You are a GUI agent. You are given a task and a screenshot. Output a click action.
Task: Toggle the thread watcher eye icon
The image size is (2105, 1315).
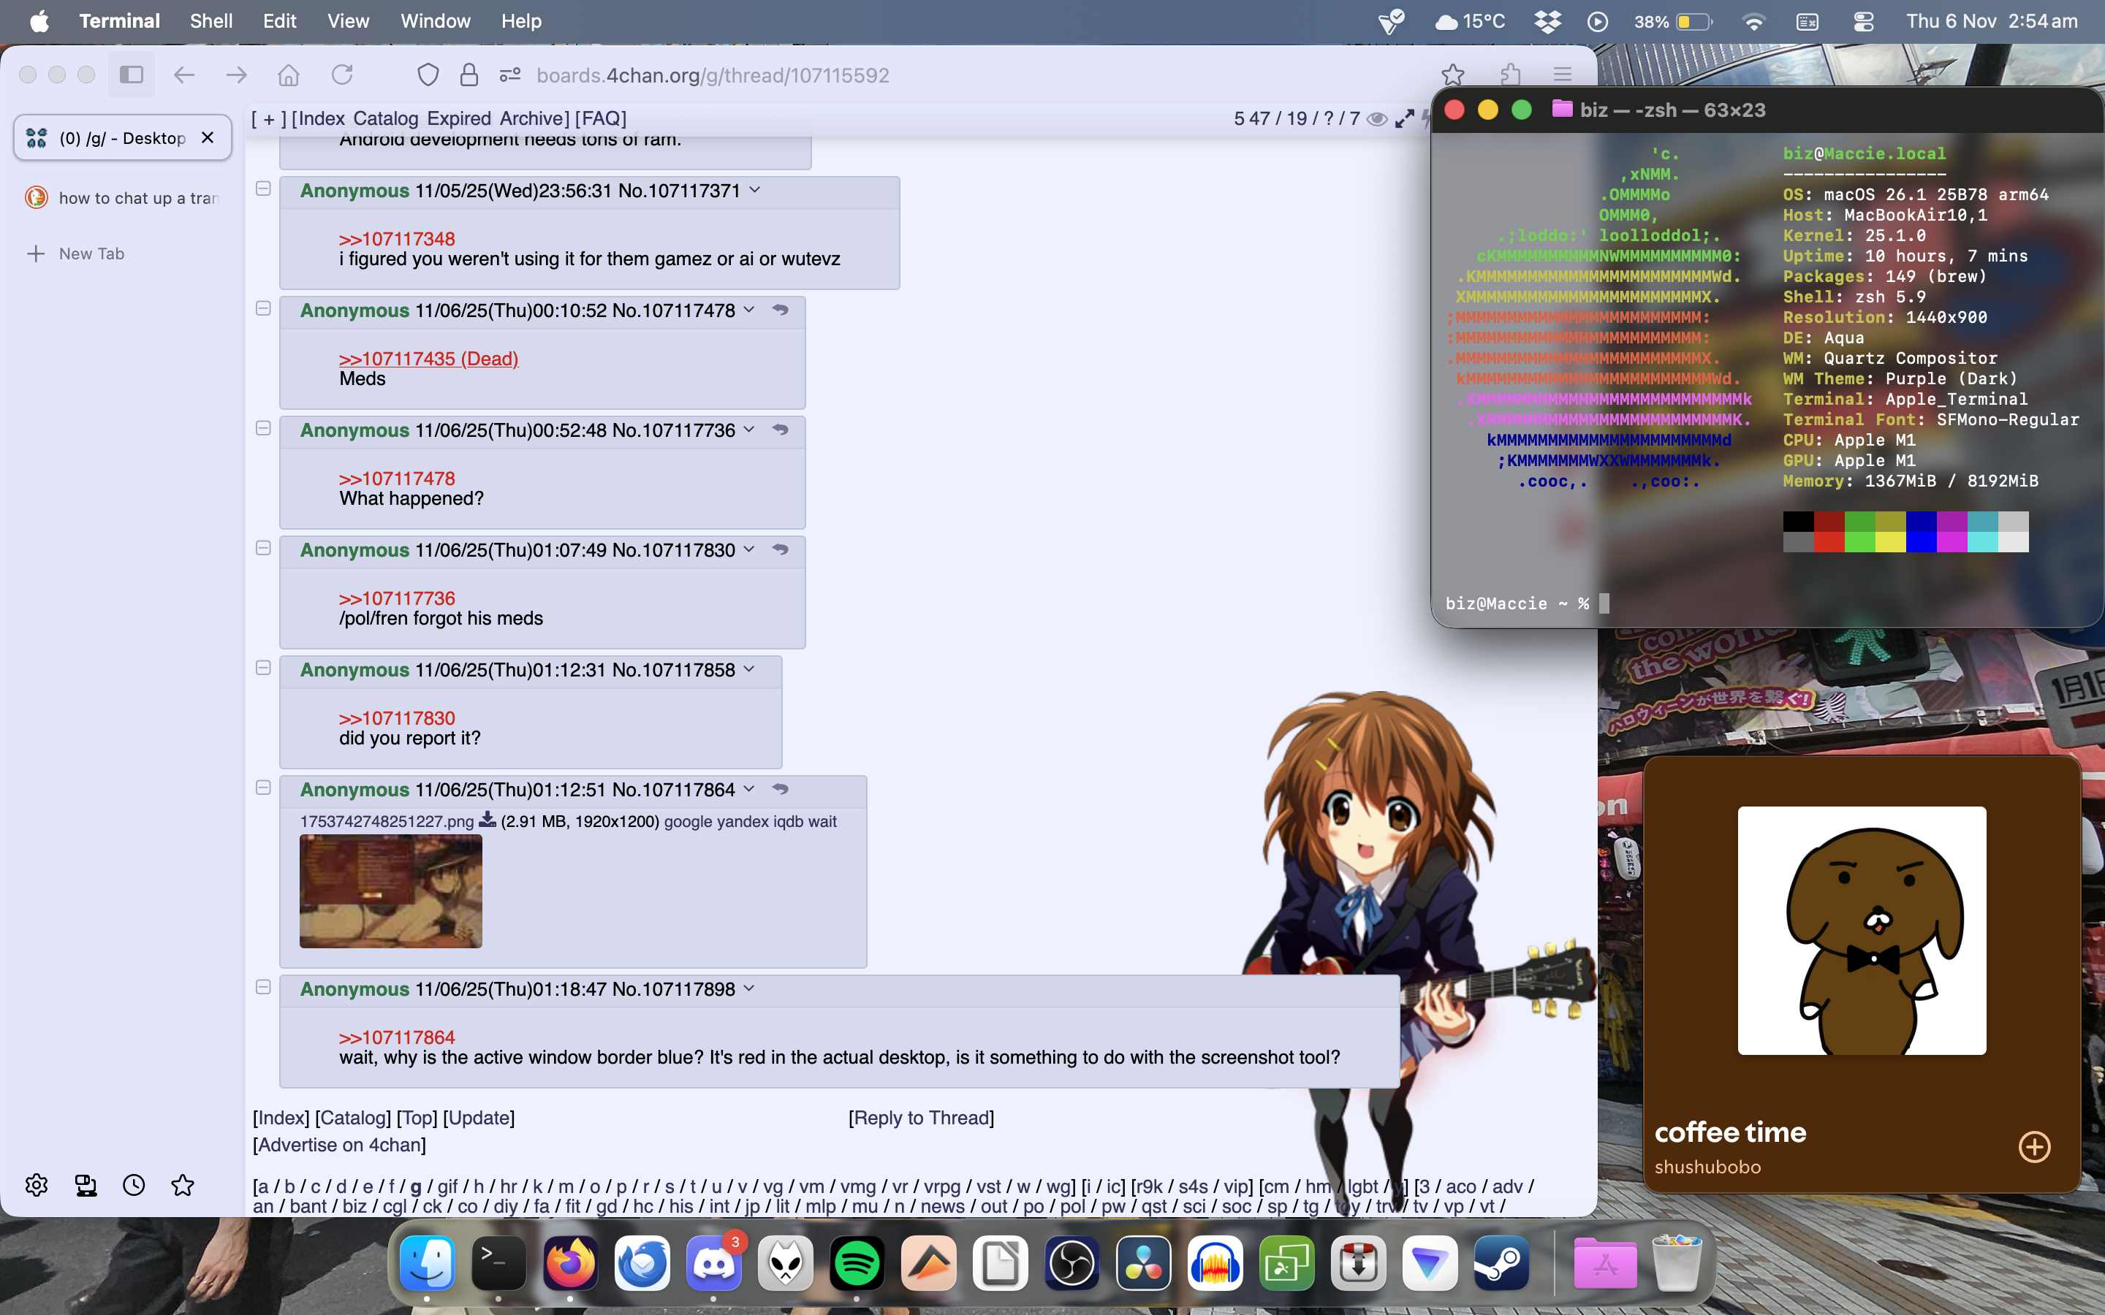coord(1377,119)
